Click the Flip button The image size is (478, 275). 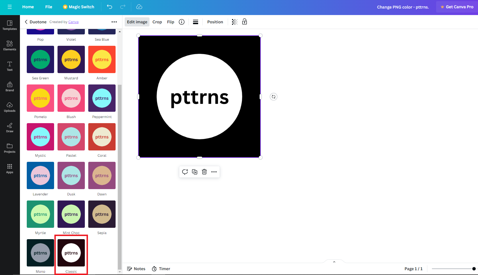pyautogui.click(x=171, y=22)
